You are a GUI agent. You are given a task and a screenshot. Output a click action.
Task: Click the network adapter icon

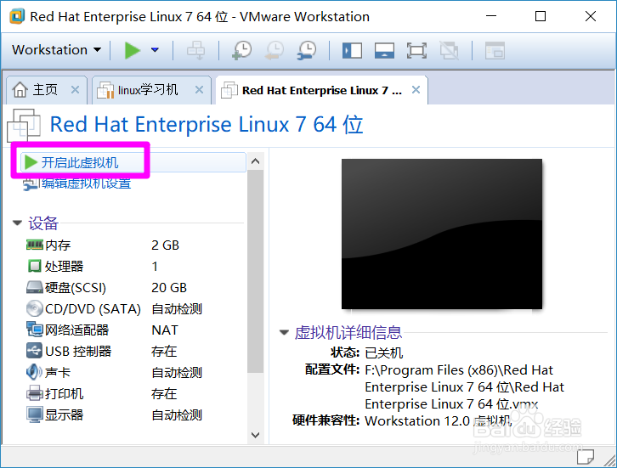35,330
